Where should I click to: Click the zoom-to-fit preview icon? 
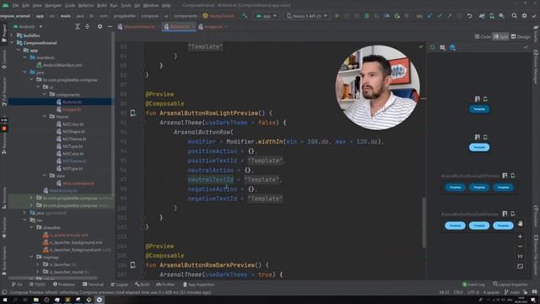pyautogui.click(x=520, y=267)
